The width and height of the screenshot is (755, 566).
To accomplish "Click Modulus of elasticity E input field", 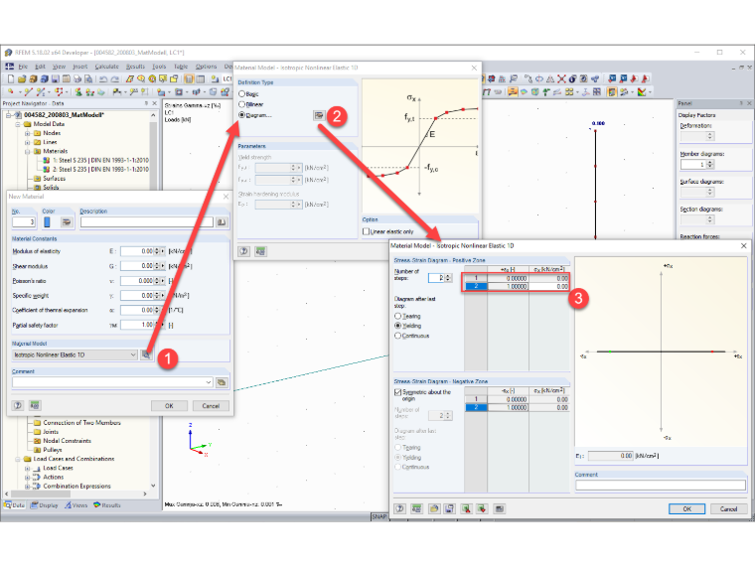I will pyautogui.click(x=137, y=251).
